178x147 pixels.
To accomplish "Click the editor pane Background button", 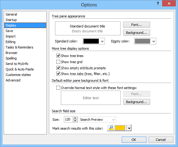I will [137, 102].
